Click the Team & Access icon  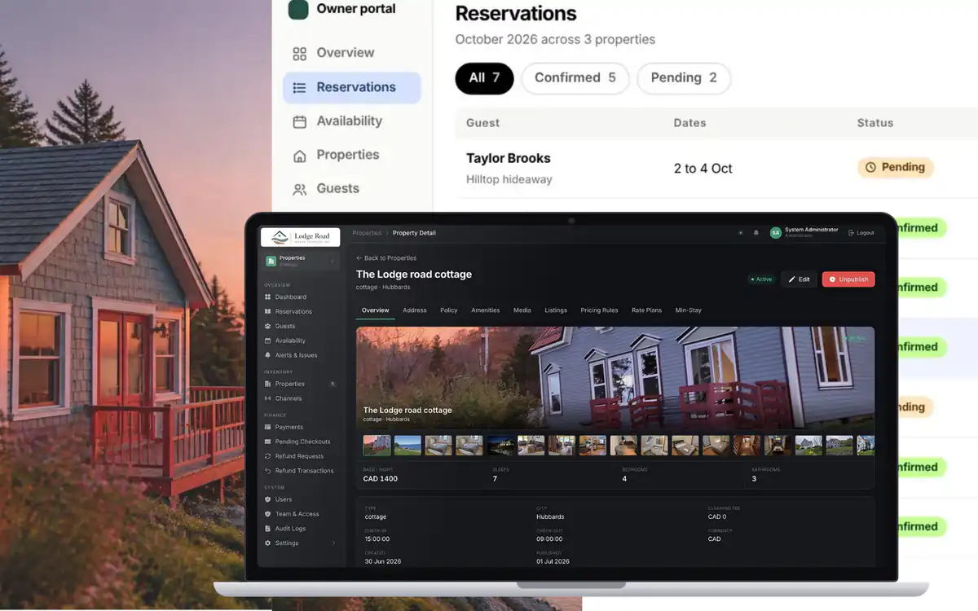click(267, 514)
